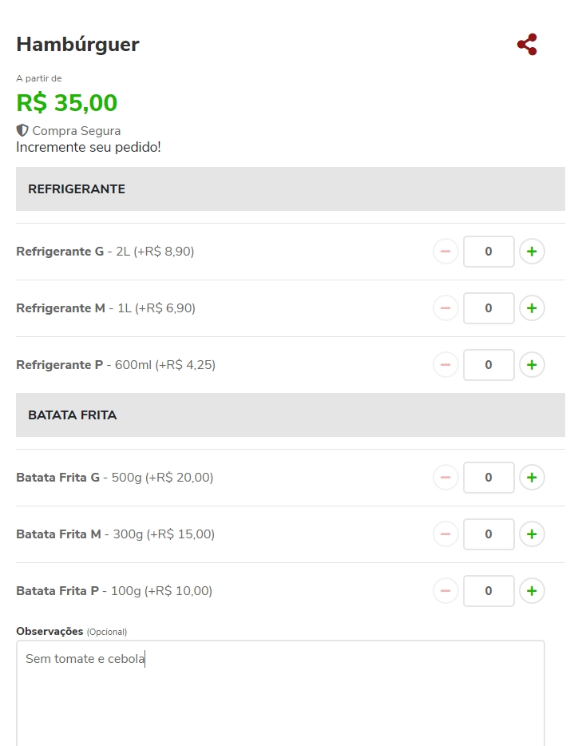Remove one Refrigerante M 1L
This screenshot has width=574, height=746.
[445, 308]
